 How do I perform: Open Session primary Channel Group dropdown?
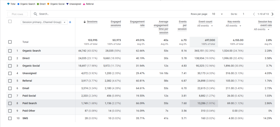click(x=44, y=22)
